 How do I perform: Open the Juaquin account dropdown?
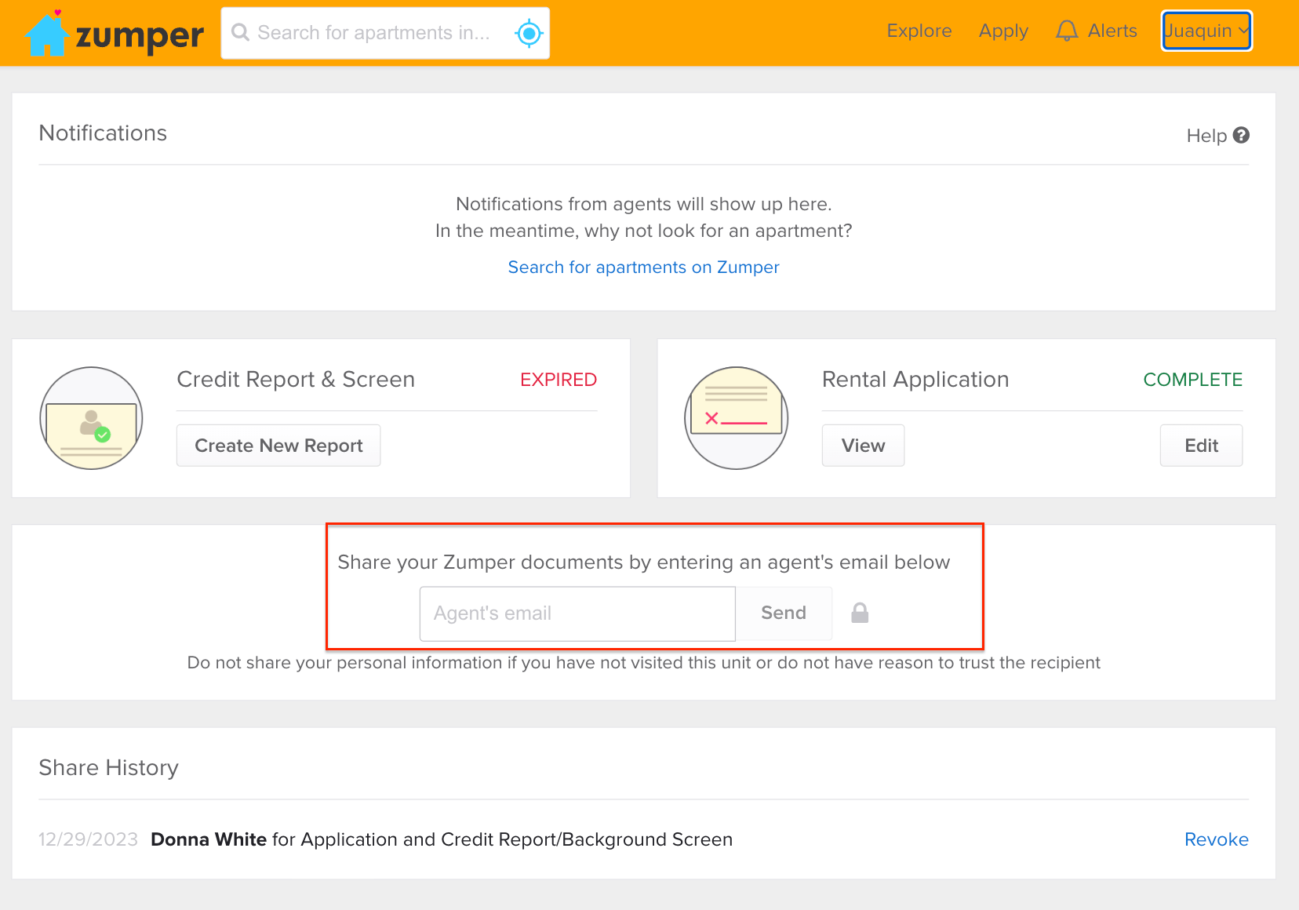[x=1206, y=31]
